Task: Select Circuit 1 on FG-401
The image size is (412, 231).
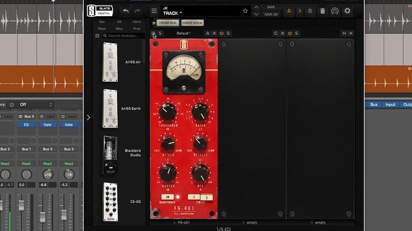Action: click(x=194, y=197)
